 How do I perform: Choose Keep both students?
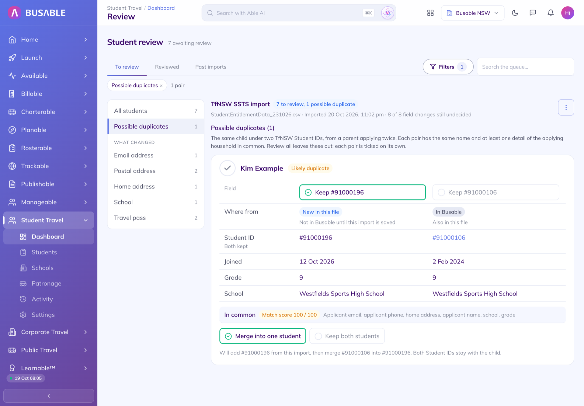tap(347, 336)
